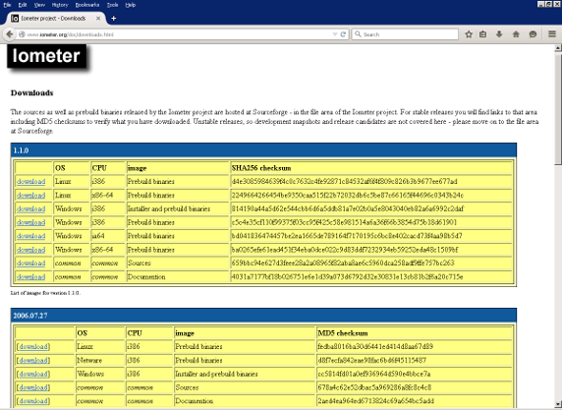Open the Tools menu

(x=113, y=5)
